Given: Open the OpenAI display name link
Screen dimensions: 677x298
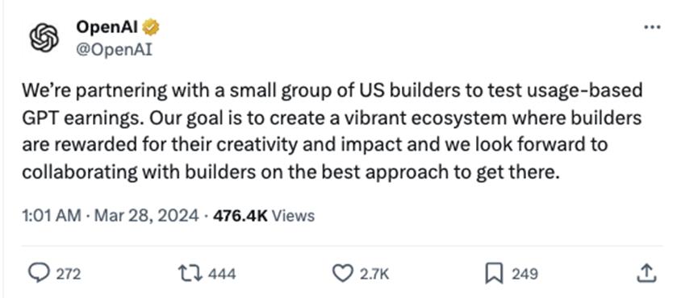Looking at the screenshot, I should pyautogui.click(x=107, y=27).
